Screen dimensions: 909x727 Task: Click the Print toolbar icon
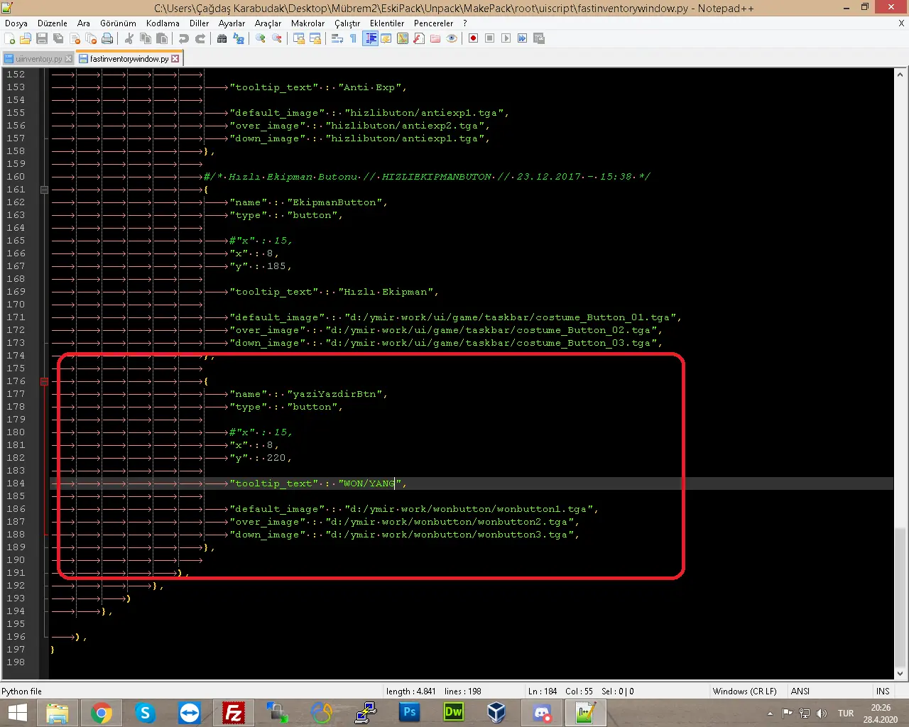click(107, 38)
